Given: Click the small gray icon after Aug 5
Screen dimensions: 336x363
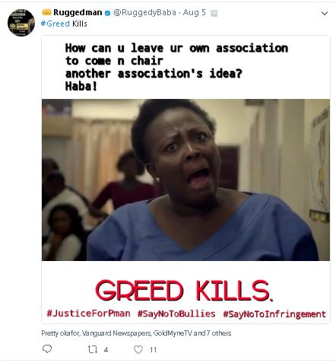Looking at the screenshot, I should pos(214,13).
